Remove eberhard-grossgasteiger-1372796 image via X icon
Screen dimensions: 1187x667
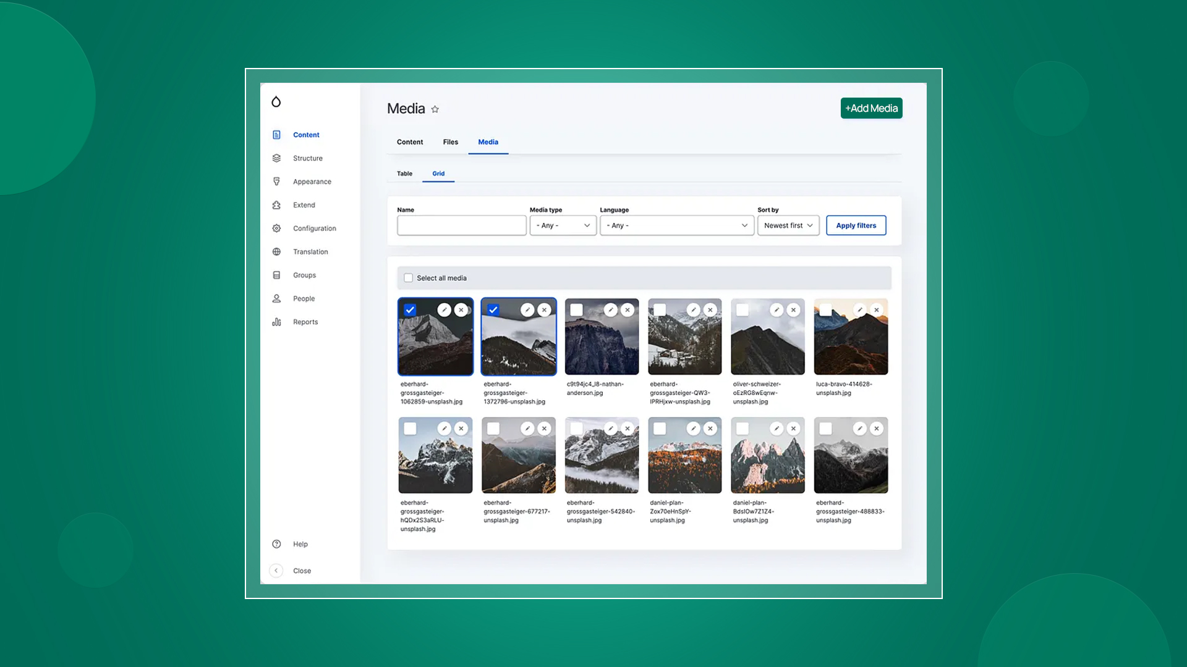pyautogui.click(x=544, y=310)
